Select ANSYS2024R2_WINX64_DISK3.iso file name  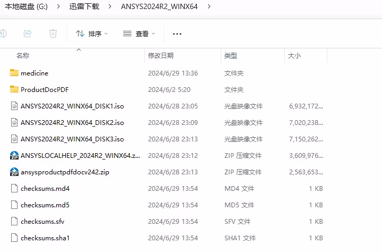coord(72,139)
